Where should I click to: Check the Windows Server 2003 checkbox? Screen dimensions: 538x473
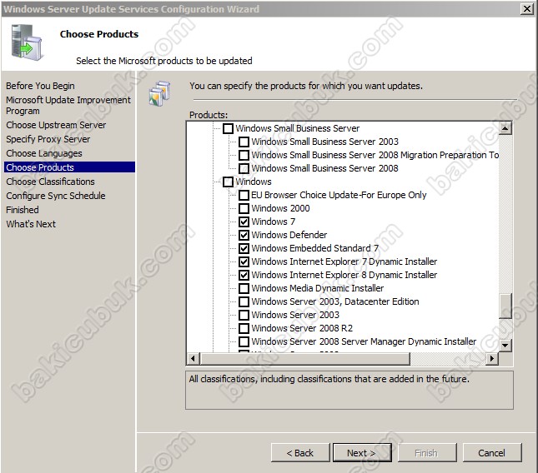click(244, 315)
